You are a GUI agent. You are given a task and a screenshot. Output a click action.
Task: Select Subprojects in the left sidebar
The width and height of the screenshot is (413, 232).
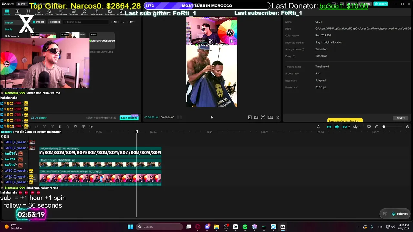12,36
